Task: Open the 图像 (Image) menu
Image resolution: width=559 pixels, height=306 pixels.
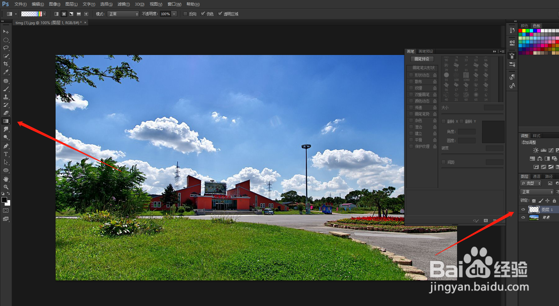Action: click(x=55, y=4)
